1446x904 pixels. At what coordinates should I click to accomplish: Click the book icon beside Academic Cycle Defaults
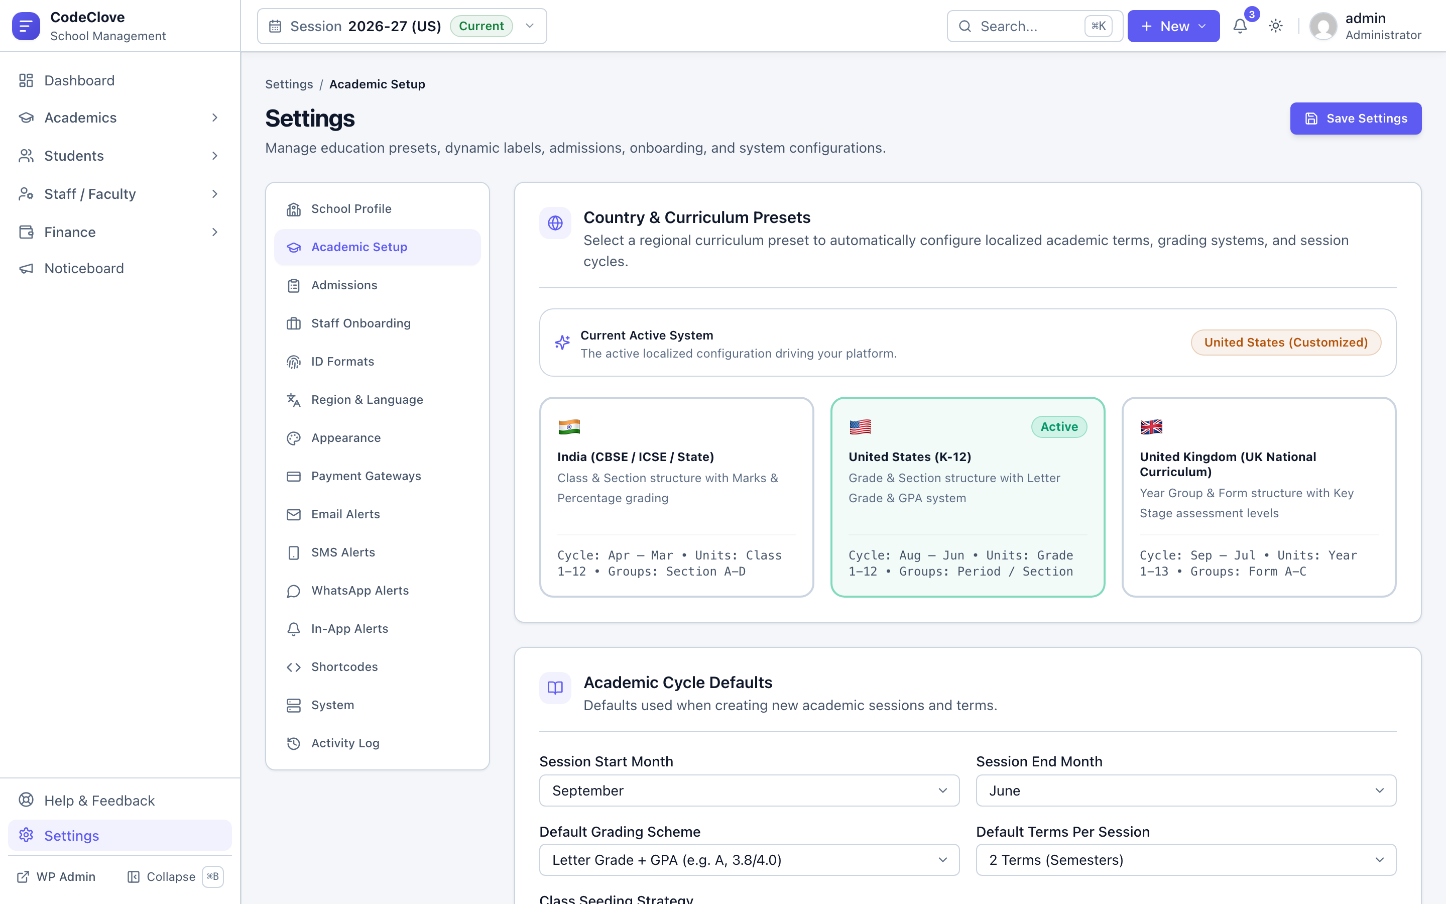click(x=555, y=688)
